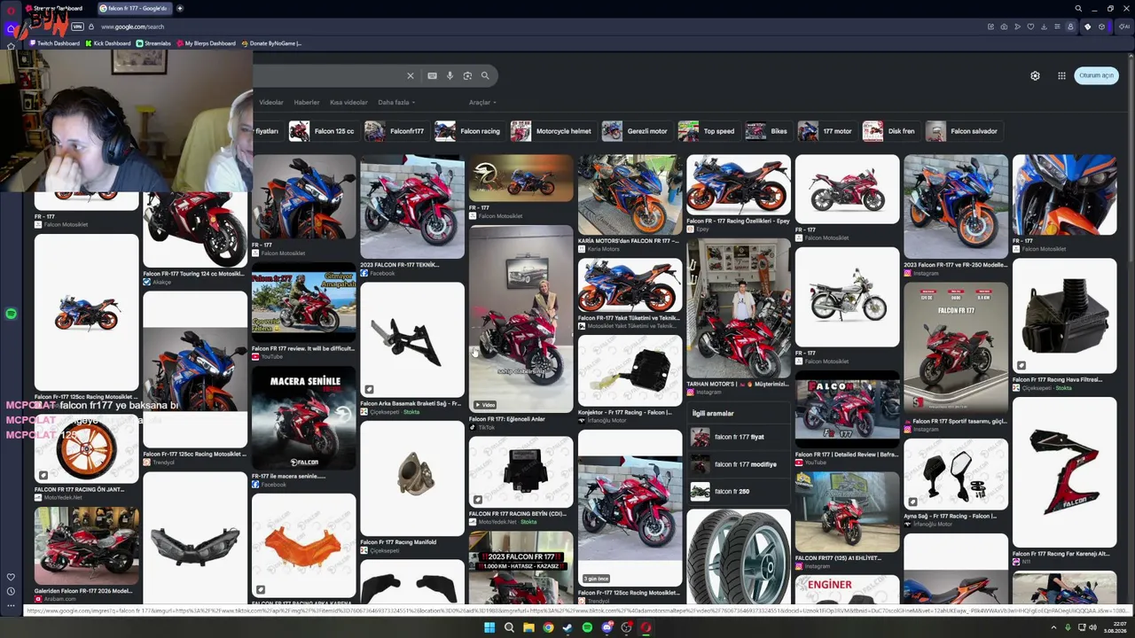
Task: Open Discord from the taskbar
Action: [x=607, y=627]
